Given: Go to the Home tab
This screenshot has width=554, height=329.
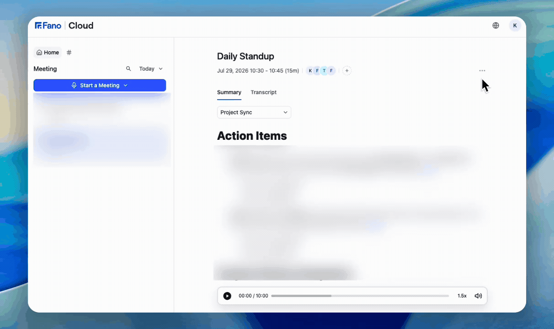Looking at the screenshot, I should click(48, 53).
